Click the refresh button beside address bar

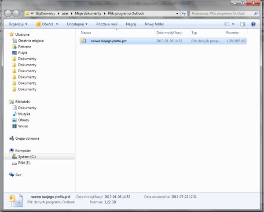(x=183, y=14)
